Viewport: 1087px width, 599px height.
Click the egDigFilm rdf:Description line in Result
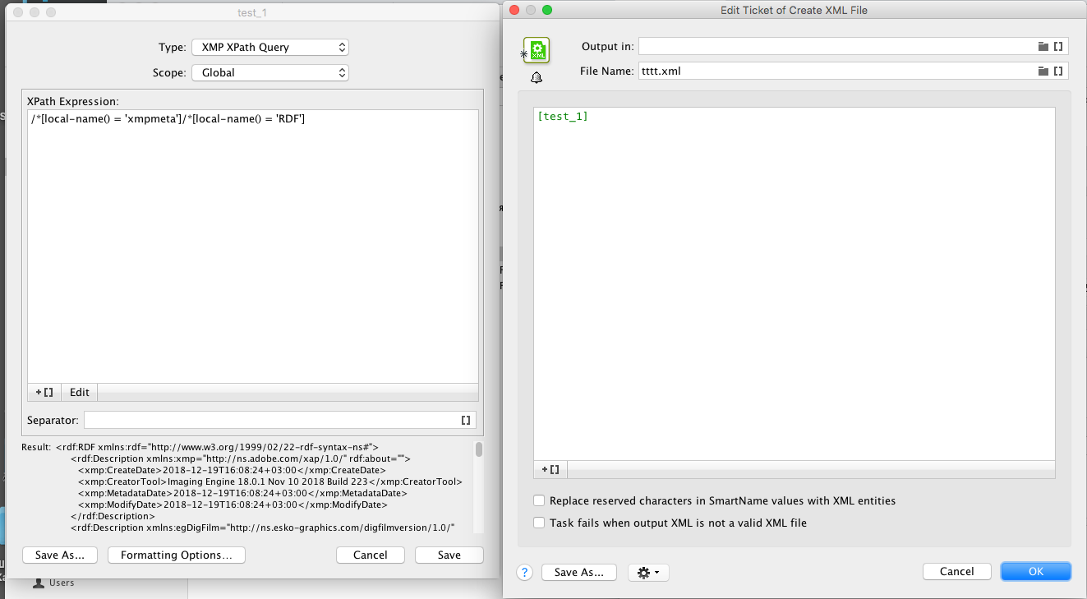click(x=262, y=528)
